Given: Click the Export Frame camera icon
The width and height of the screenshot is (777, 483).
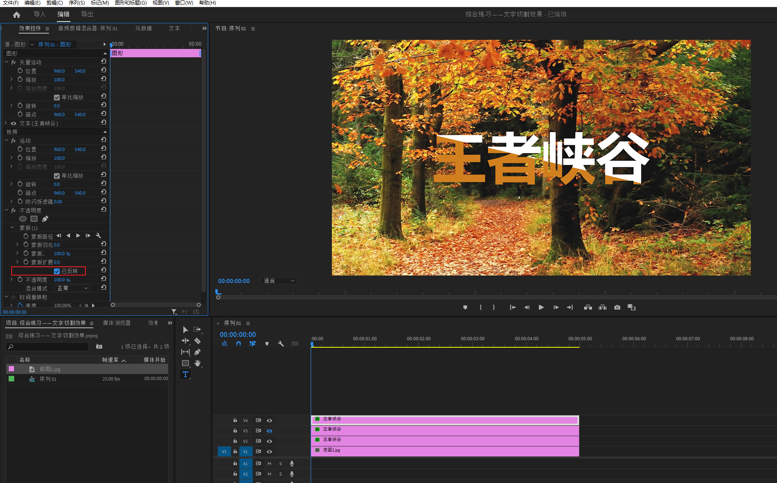Looking at the screenshot, I should tap(617, 307).
